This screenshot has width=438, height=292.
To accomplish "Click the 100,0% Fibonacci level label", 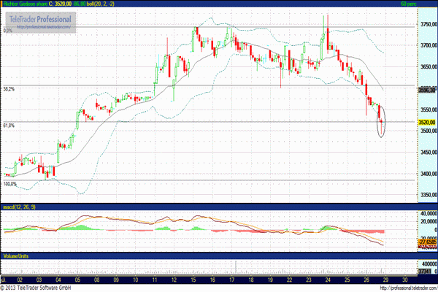I will pyautogui.click(x=11, y=184).
